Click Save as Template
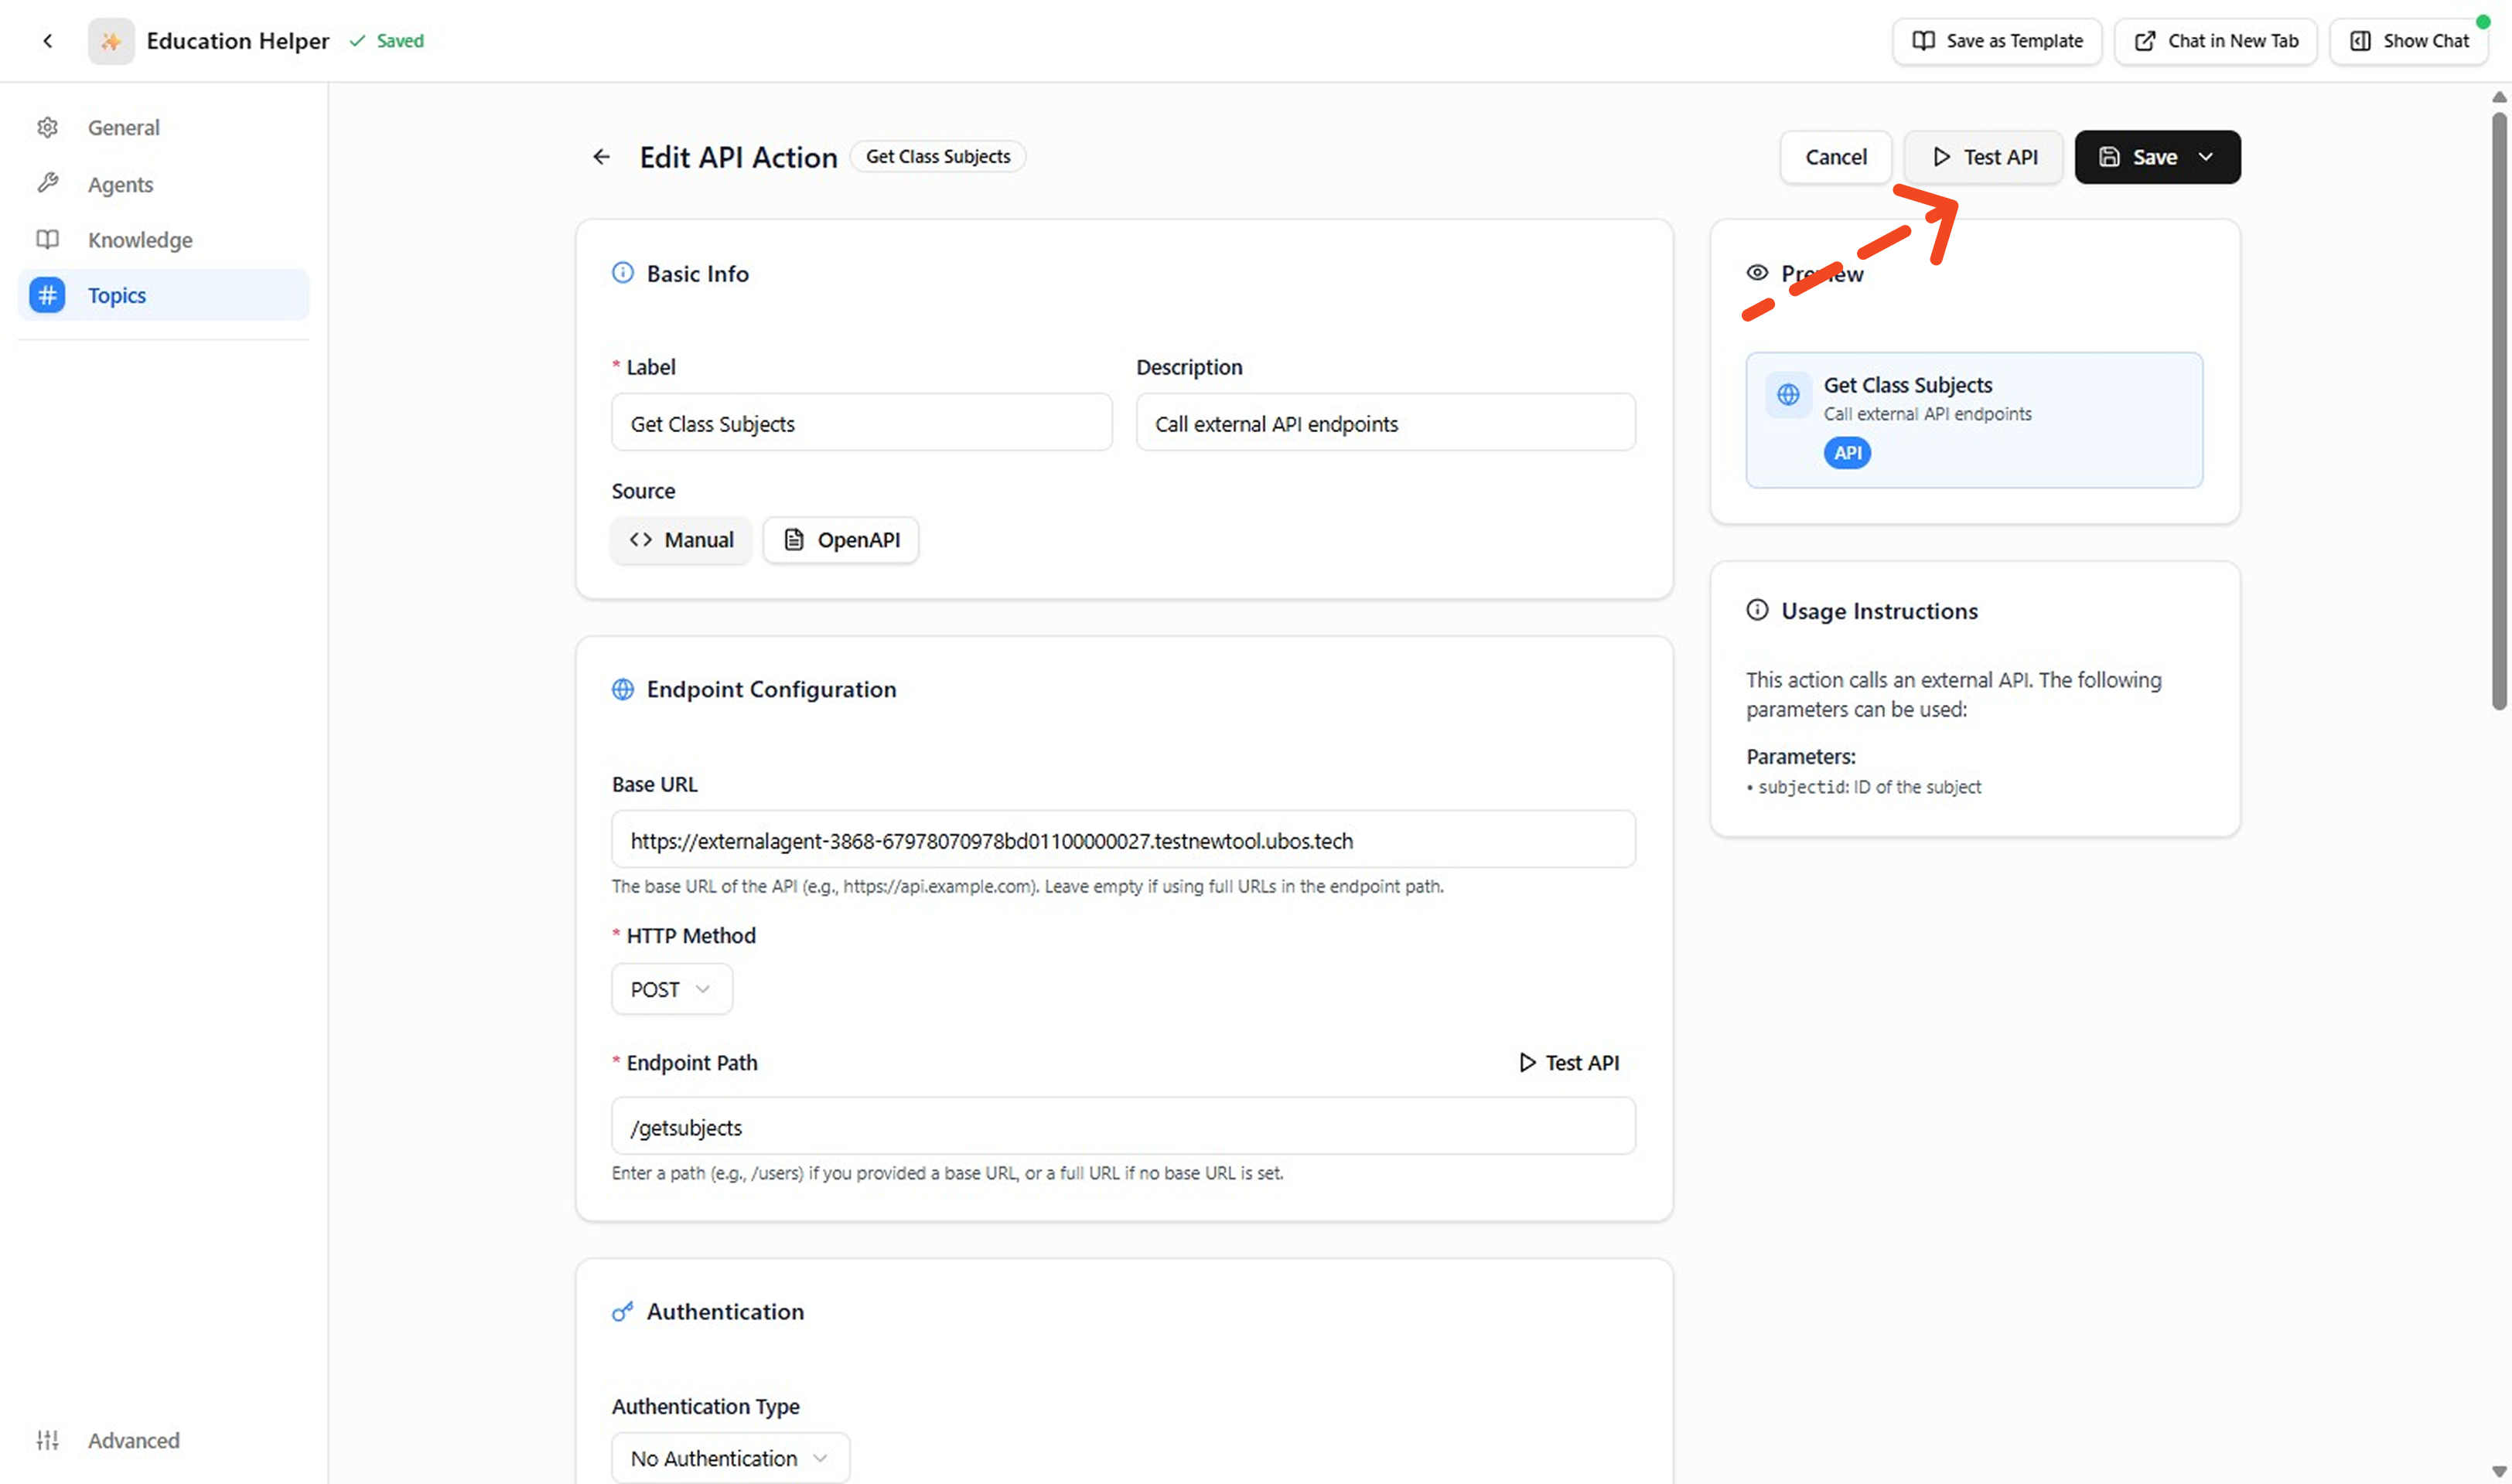 [1997, 41]
